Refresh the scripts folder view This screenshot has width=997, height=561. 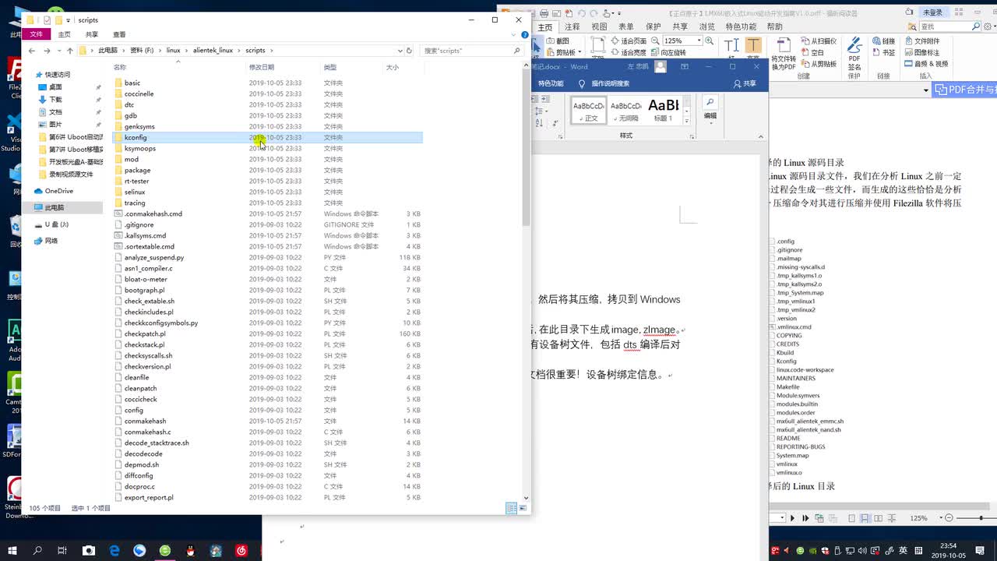pos(410,51)
